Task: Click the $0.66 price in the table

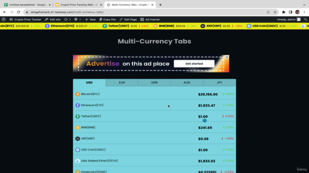Action: [x=203, y=139]
